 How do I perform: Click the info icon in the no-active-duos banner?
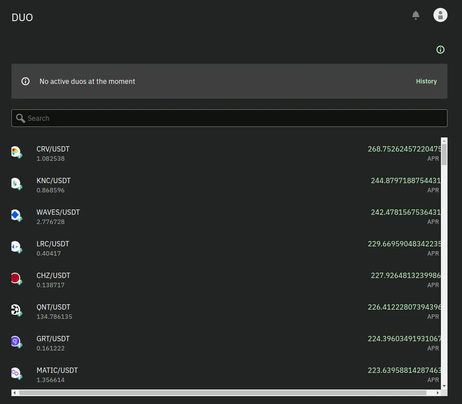pyautogui.click(x=25, y=81)
